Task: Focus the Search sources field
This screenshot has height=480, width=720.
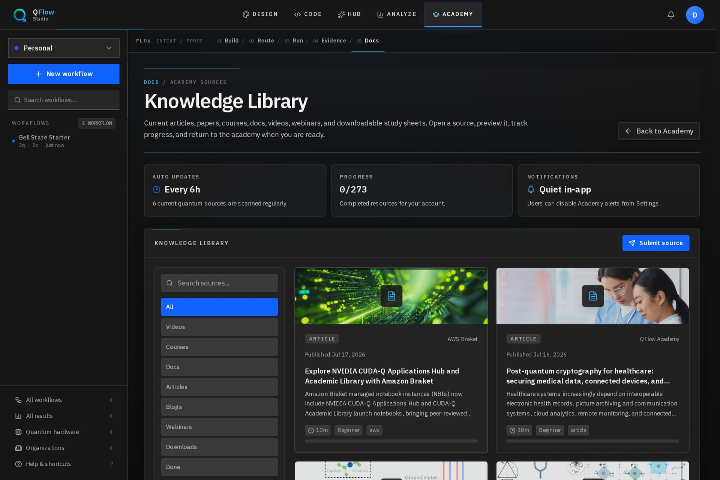Action: click(219, 283)
